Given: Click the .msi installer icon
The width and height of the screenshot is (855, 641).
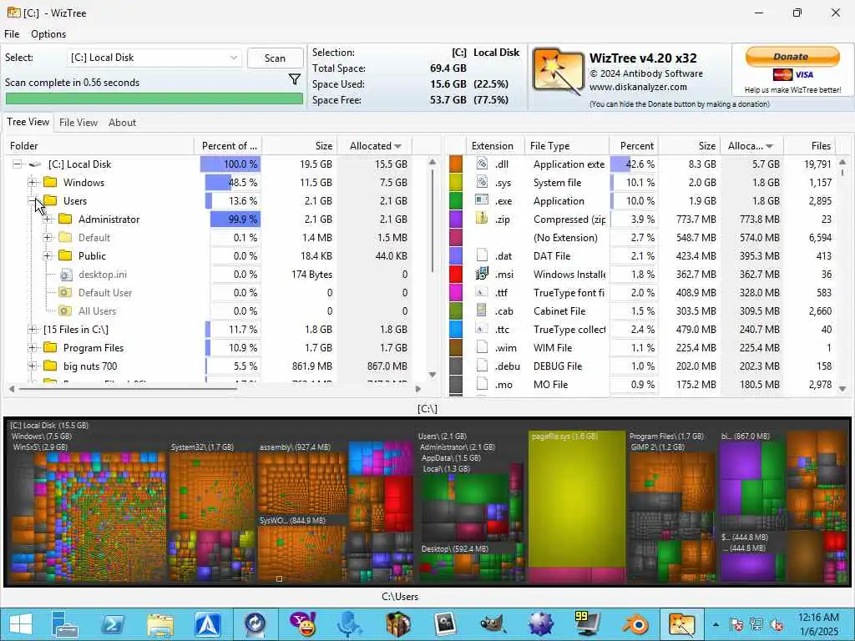Looking at the screenshot, I should [x=482, y=274].
